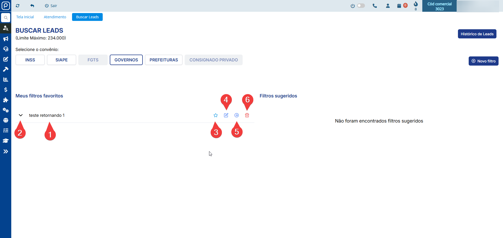Favorite the 'teste retornando 1' filter with the star

[216, 115]
